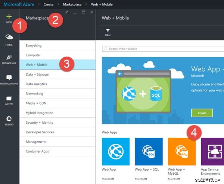The image size is (224, 184).
Task: Select the Data Analytics category
Action: point(57,84)
